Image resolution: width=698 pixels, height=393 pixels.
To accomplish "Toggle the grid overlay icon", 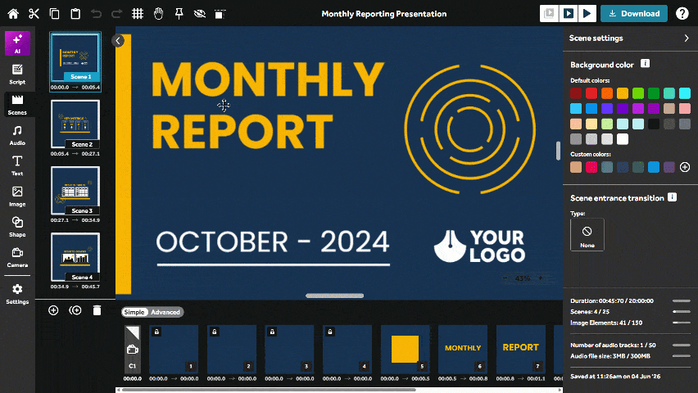I will [x=138, y=14].
